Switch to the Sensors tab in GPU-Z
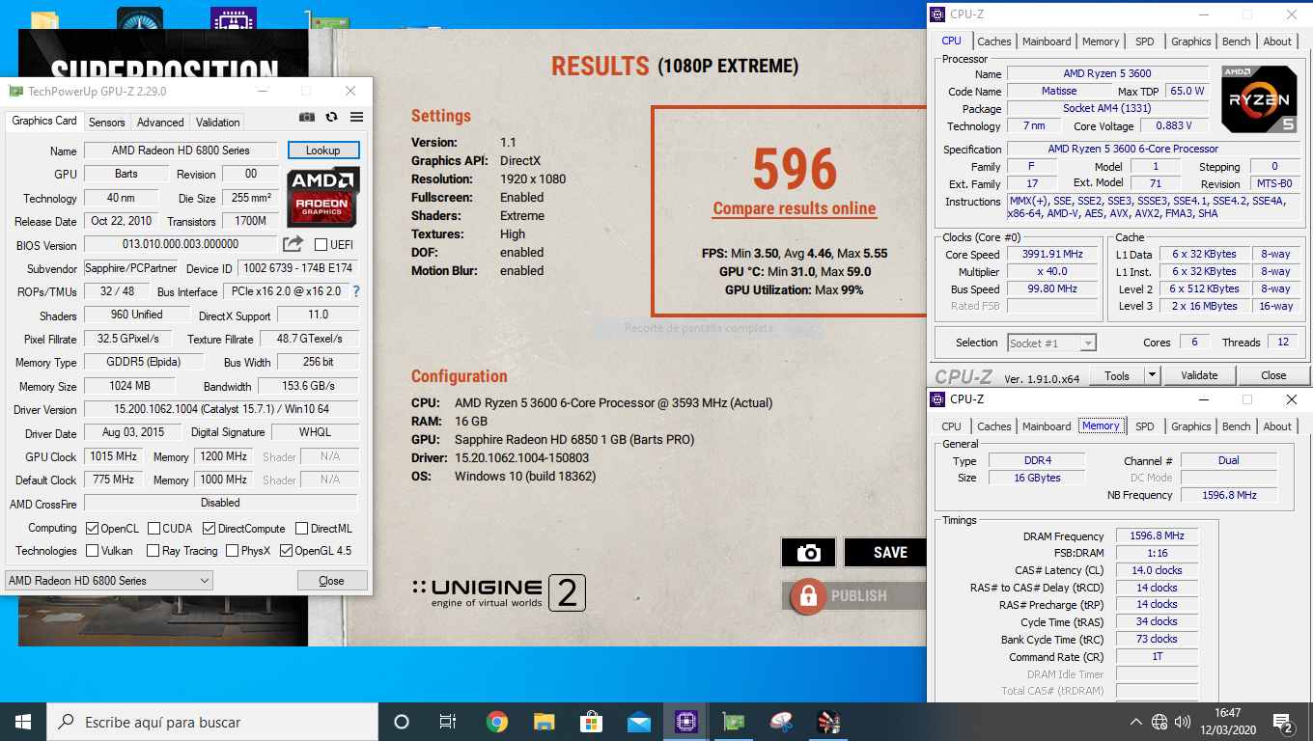This screenshot has width=1313, height=741. coord(106,123)
